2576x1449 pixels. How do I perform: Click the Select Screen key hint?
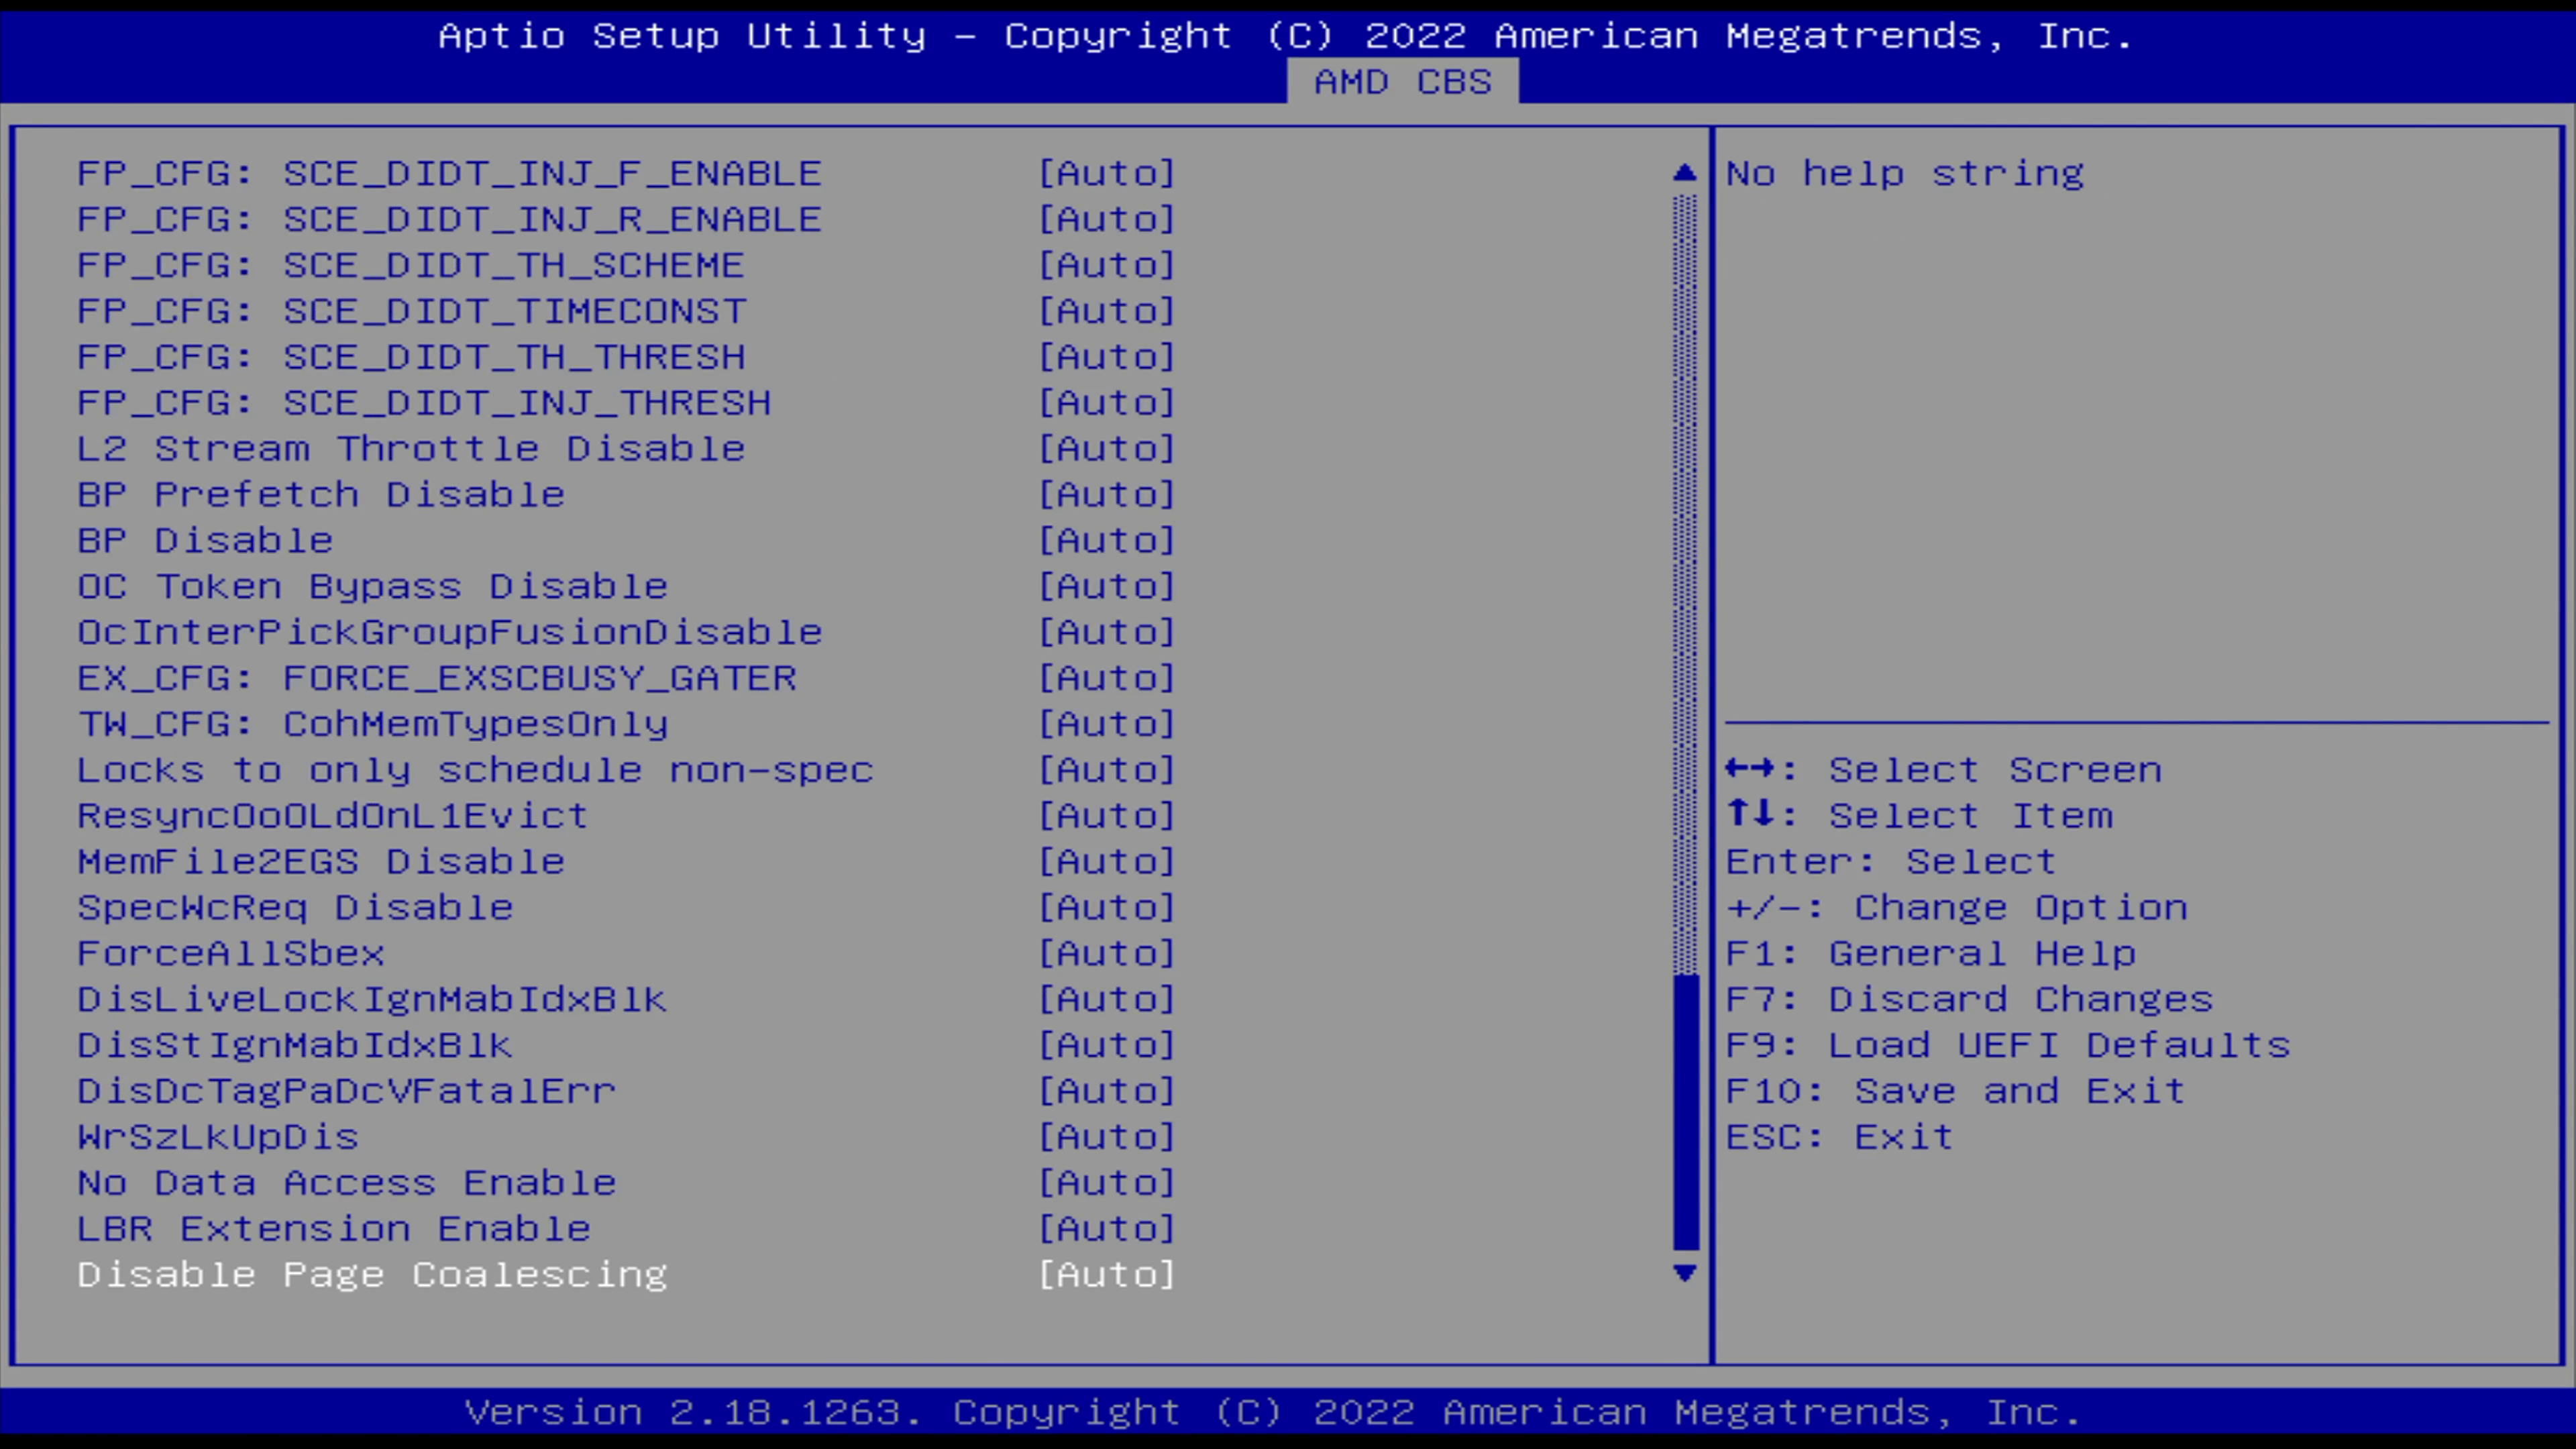(x=1944, y=770)
